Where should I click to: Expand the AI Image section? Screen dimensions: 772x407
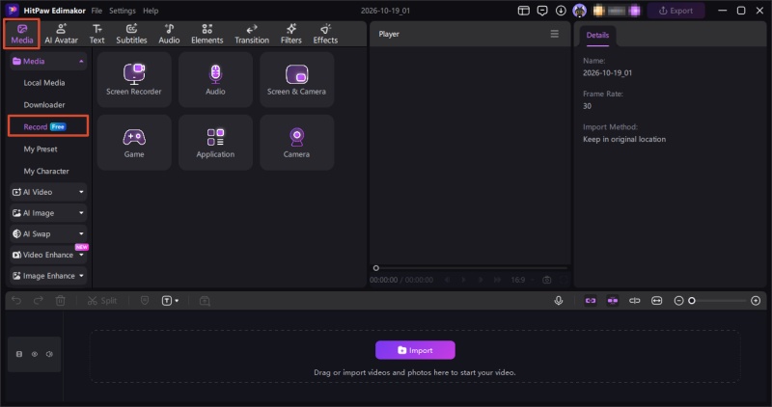coord(48,213)
